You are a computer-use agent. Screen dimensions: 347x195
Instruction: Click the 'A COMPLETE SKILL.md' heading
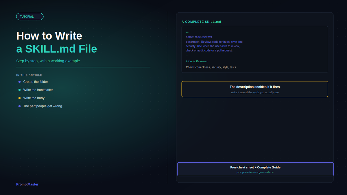201,22
